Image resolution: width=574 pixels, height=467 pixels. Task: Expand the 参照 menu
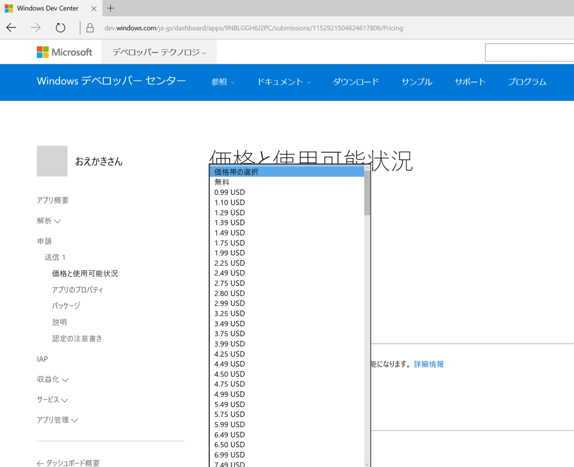[223, 82]
